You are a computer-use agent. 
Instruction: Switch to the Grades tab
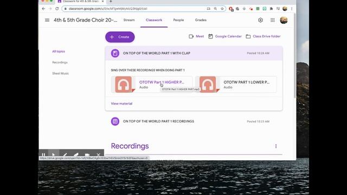[x=201, y=20]
